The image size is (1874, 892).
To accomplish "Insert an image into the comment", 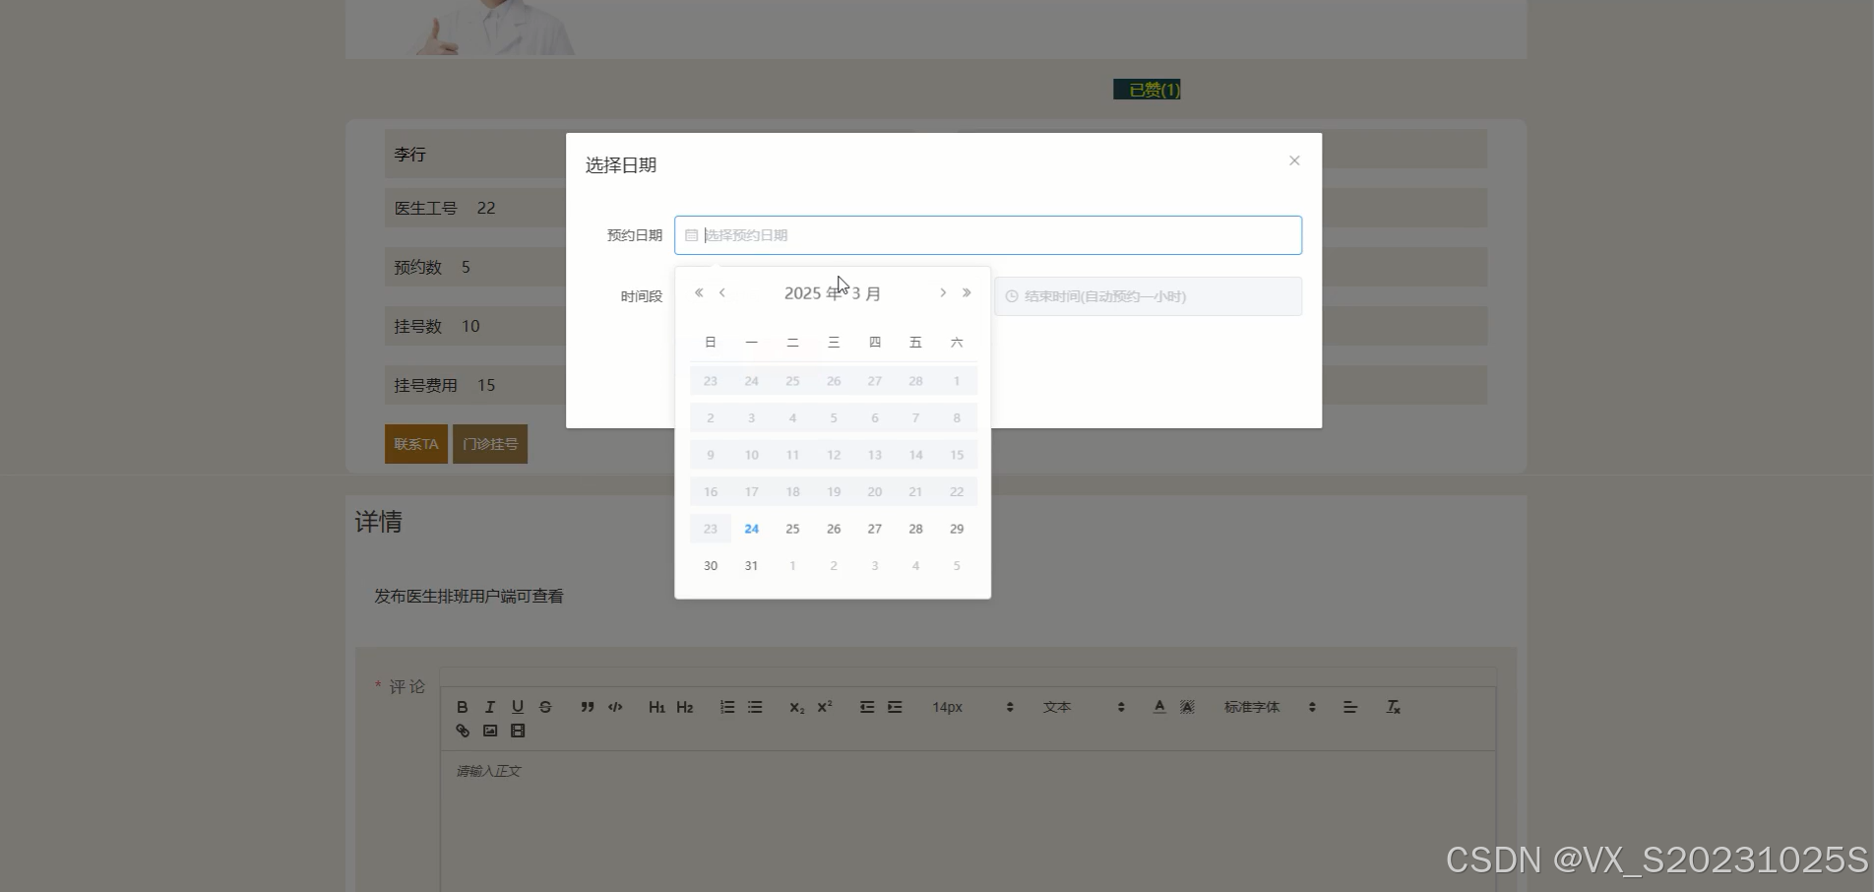I will coord(490,731).
